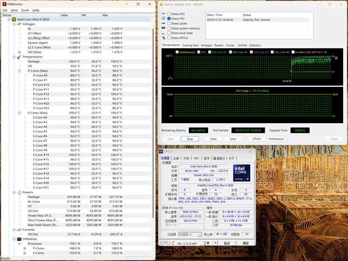Click the Intel Core Ultra 9 285K chip icon
This screenshot has width=348, height=261.
click(x=14, y=20)
